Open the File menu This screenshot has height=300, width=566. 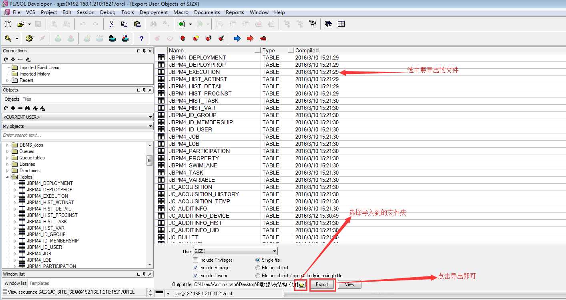(16, 12)
